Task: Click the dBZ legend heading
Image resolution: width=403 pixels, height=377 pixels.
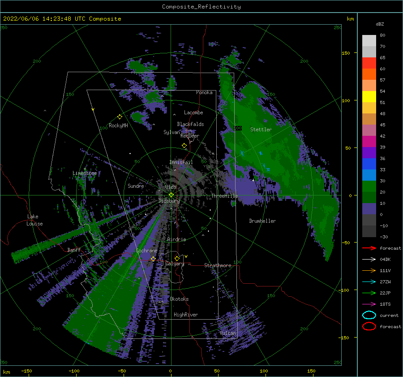Action: (x=380, y=24)
